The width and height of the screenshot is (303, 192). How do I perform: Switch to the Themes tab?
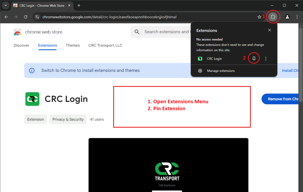point(73,45)
